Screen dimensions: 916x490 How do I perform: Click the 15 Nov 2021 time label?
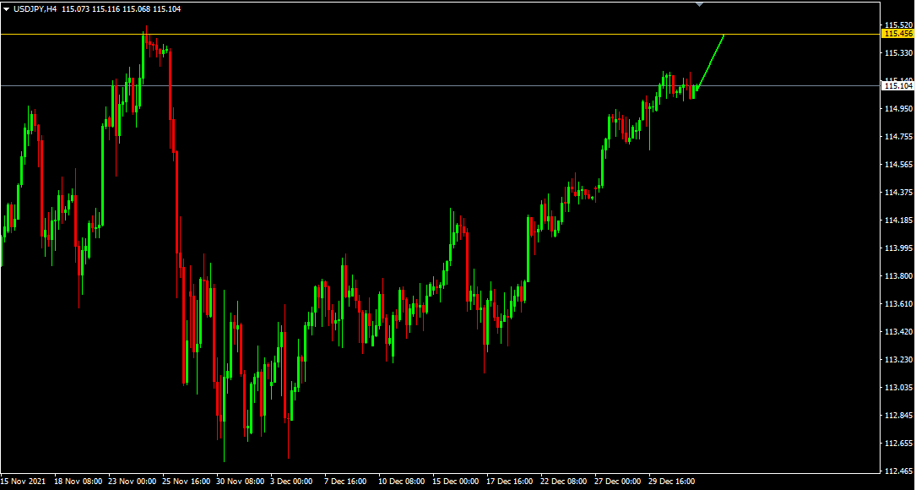(x=24, y=482)
